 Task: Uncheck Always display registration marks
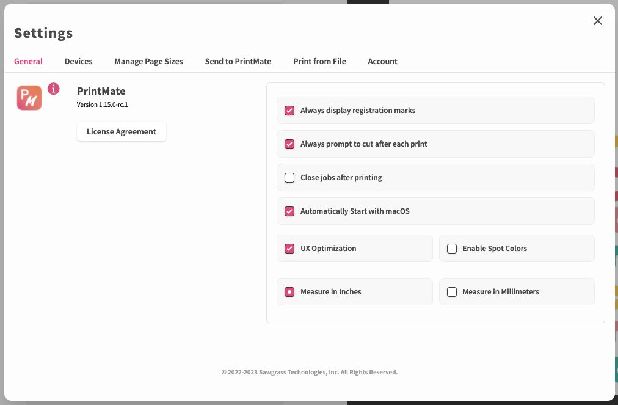[x=289, y=111]
